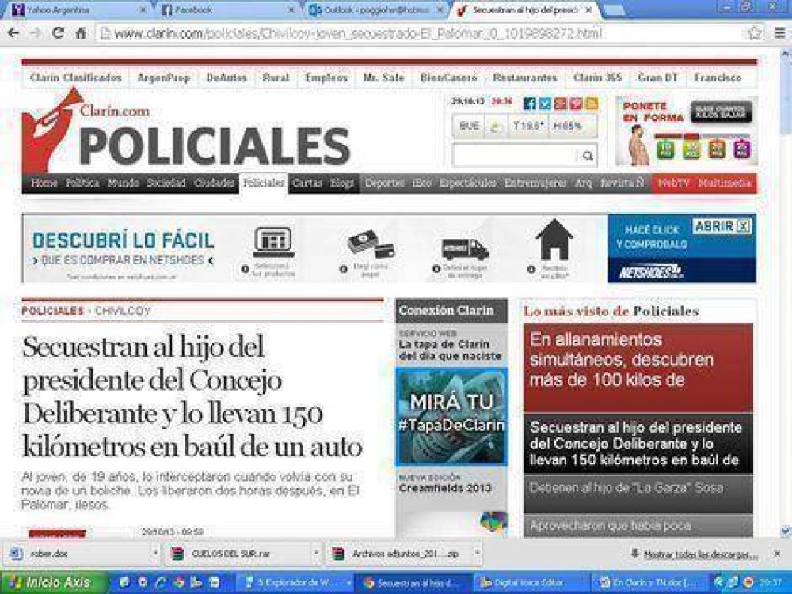This screenshot has width=792, height=594.
Task: Open the Multimedia section in the nav bar
Action: (725, 183)
